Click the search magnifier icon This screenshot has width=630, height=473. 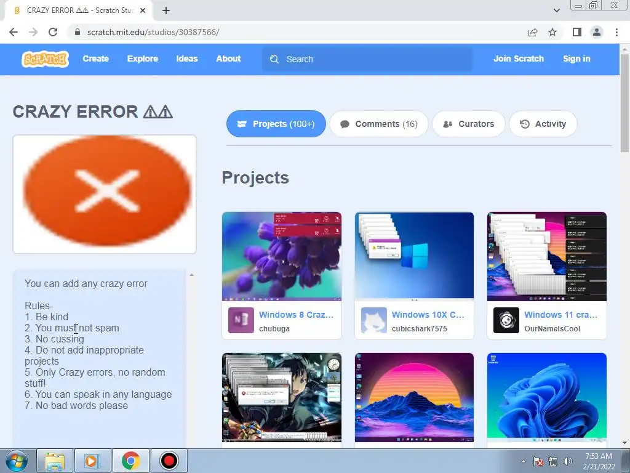pyautogui.click(x=274, y=60)
